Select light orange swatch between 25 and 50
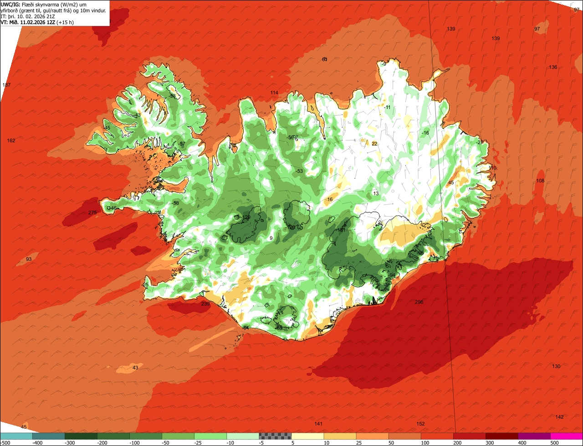The height and width of the screenshot is (446, 583). click(x=372, y=436)
